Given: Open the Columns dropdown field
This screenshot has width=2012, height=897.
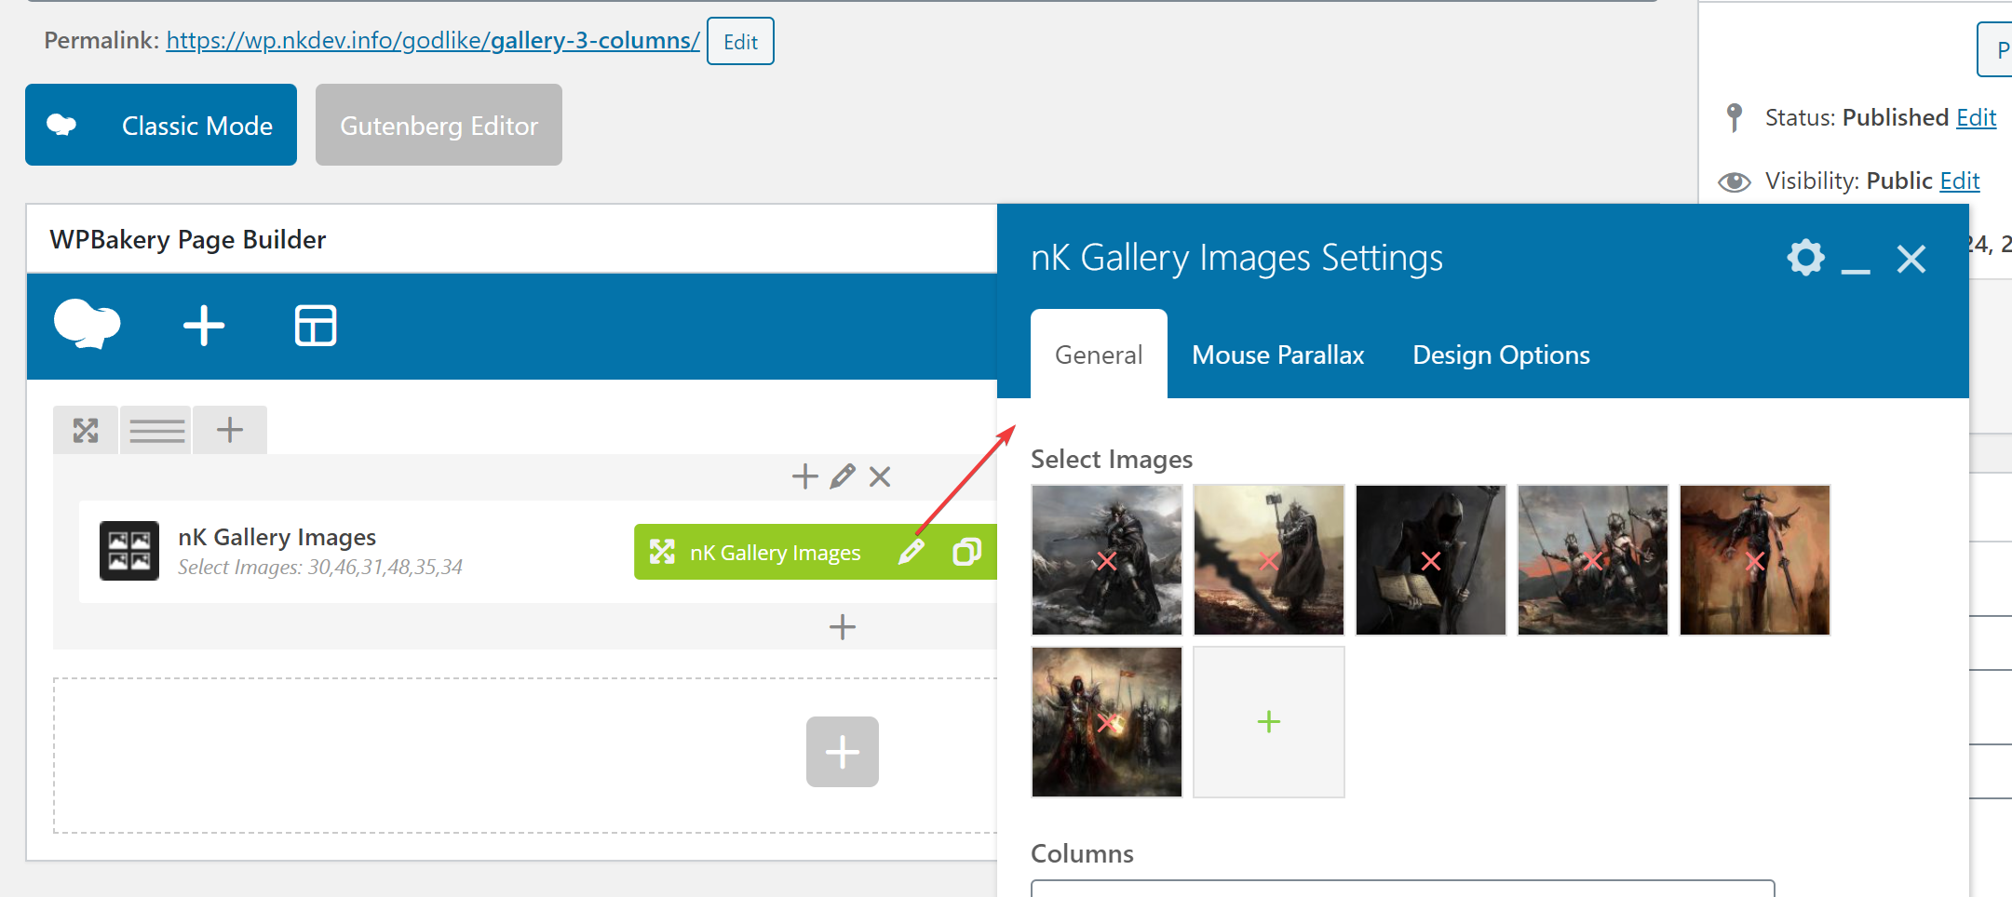Looking at the screenshot, I should point(1397,890).
